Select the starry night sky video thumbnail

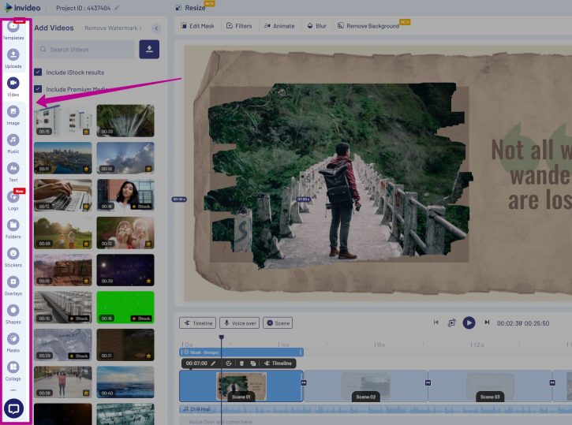[125, 270]
